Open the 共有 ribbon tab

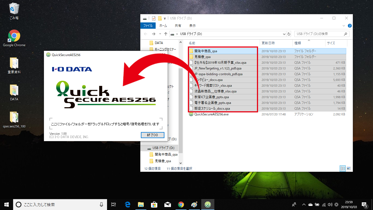coord(178,26)
